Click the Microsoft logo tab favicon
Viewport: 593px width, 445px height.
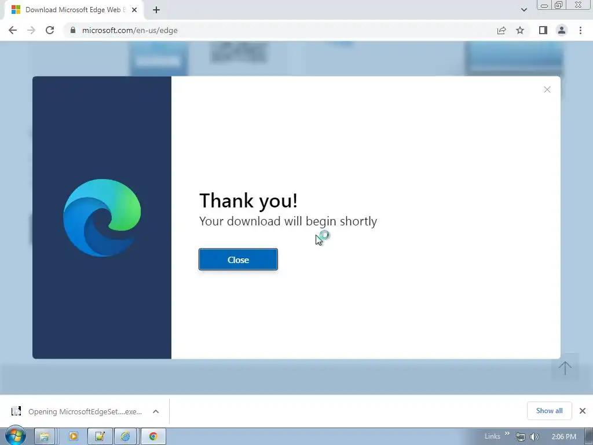click(16, 10)
